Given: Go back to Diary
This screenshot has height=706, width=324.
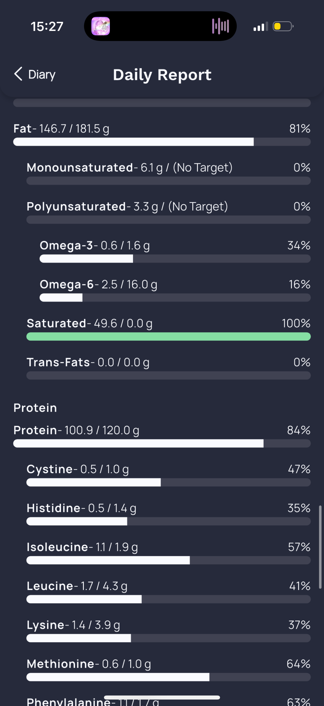Looking at the screenshot, I should tap(35, 74).
